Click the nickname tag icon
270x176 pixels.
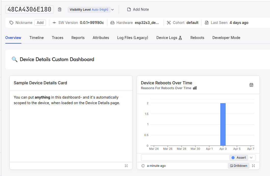click(11, 22)
